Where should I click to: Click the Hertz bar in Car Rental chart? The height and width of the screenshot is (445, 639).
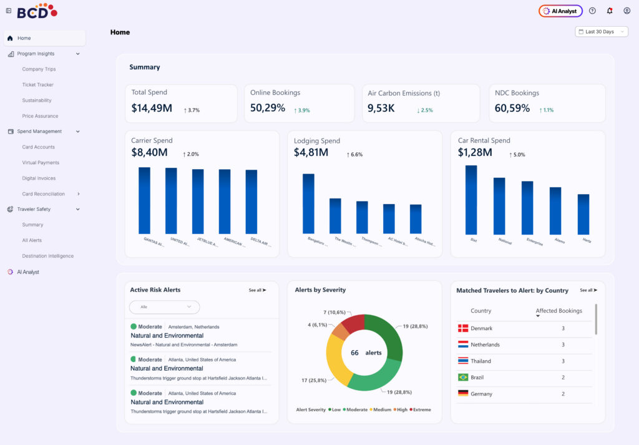tap(583, 214)
